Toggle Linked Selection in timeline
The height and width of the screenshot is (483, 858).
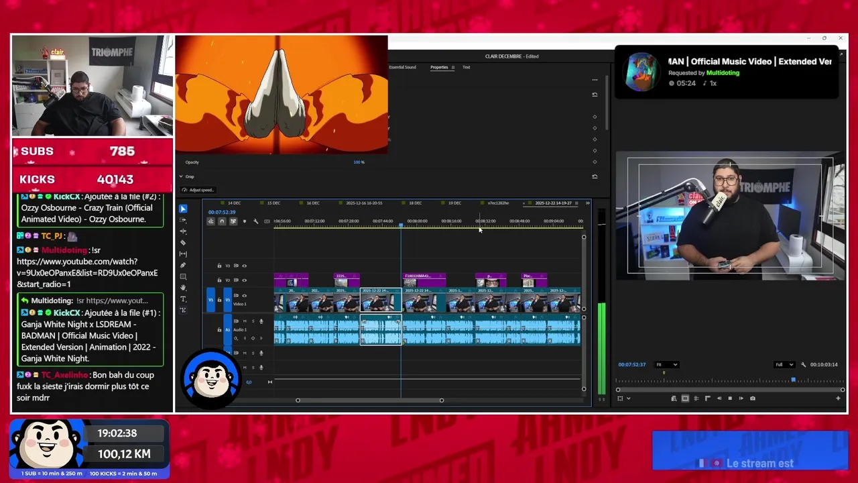coord(233,221)
